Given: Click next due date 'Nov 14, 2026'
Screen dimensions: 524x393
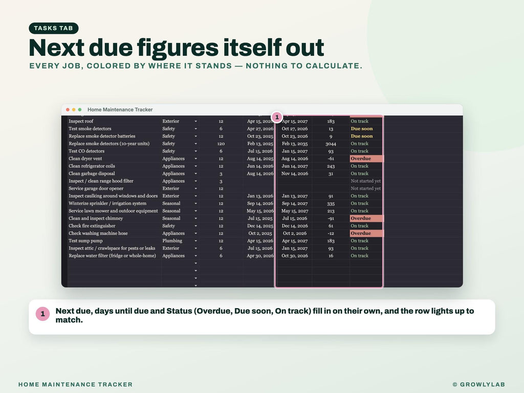Looking at the screenshot, I should pos(295,174).
